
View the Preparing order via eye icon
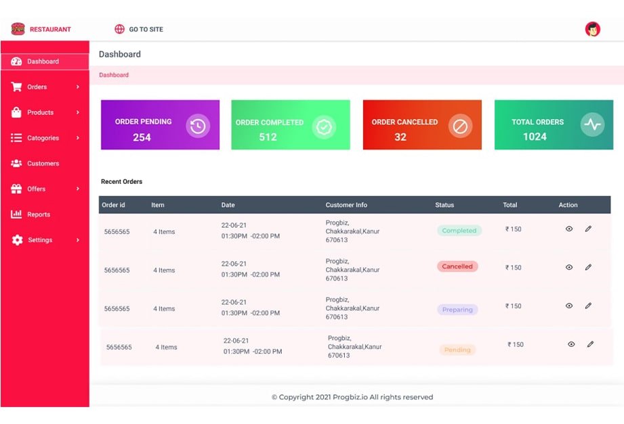coord(569,306)
